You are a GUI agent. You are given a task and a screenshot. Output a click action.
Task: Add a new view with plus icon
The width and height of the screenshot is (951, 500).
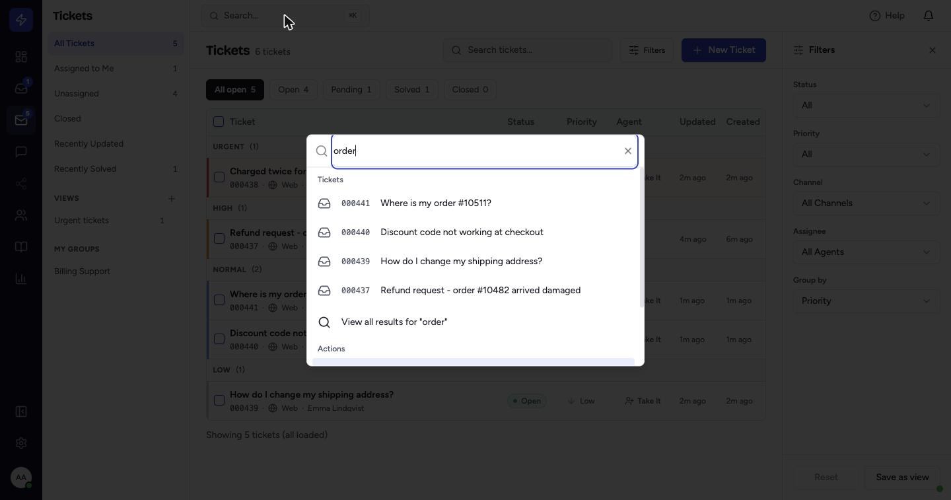[x=172, y=198]
